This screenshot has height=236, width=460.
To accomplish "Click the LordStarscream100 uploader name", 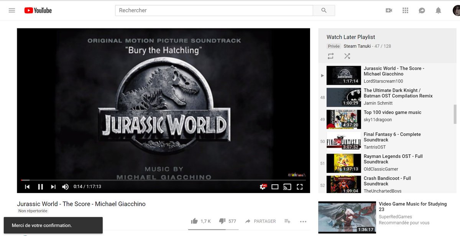I will pyautogui.click(x=383, y=81).
